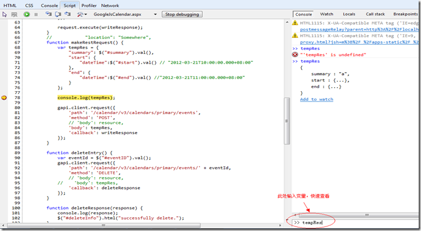This screenshot has width=421, height=231.
Task: Click the breakpoint arrow marker at line 78
Action: (x=4, y=98)
